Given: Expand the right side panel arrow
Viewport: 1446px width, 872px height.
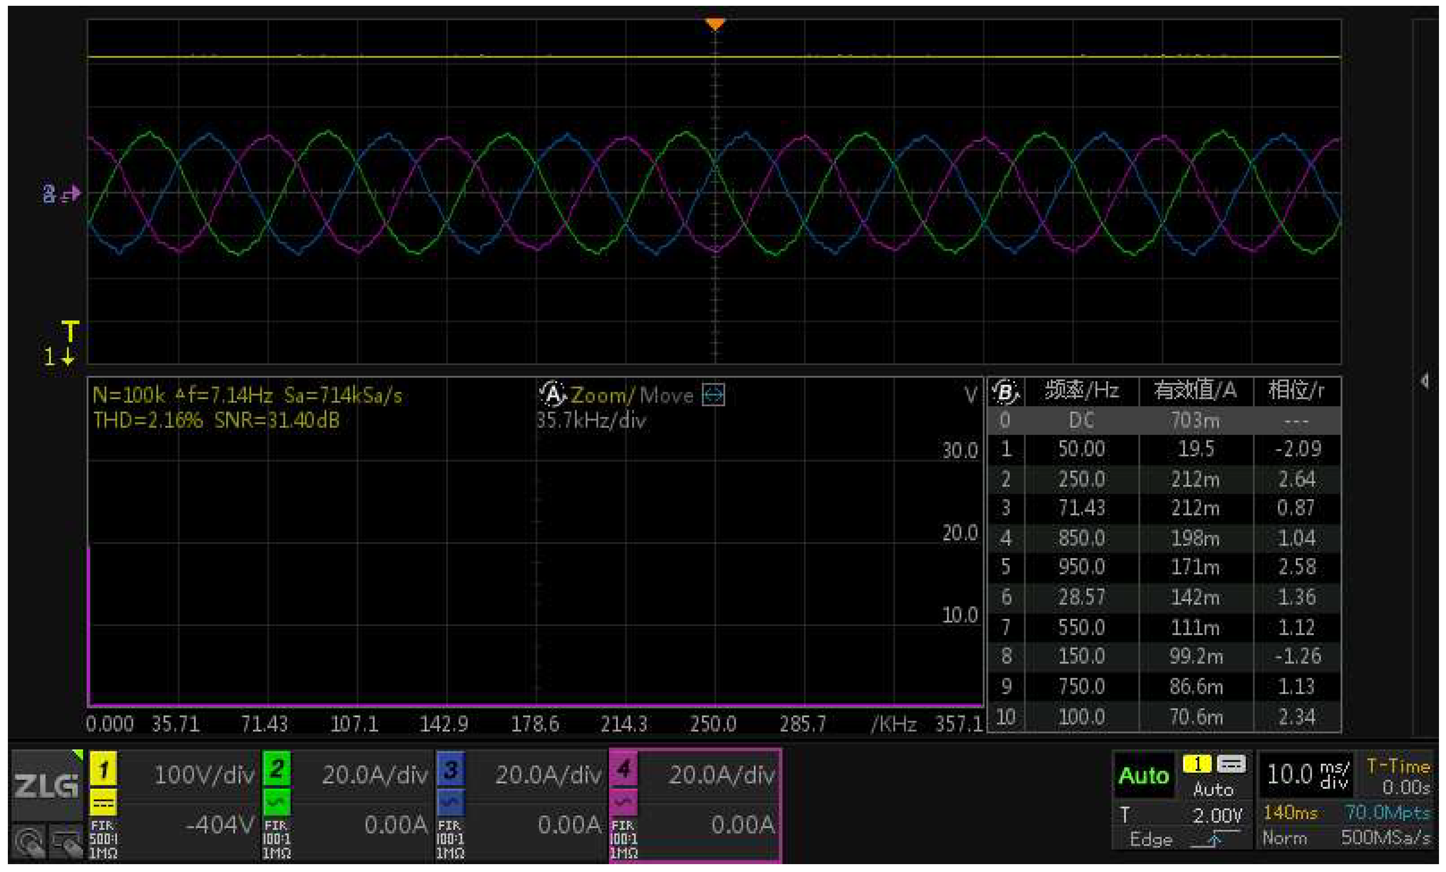Looking at the screenshot, I should [1425, 381].
